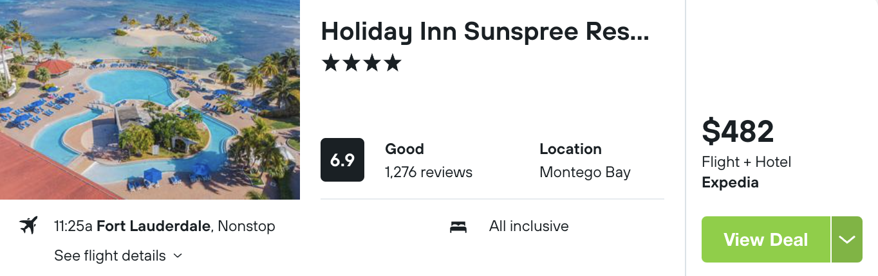Click the Location heading
This screenshot has height=276, width=878.
click(570, 149)
